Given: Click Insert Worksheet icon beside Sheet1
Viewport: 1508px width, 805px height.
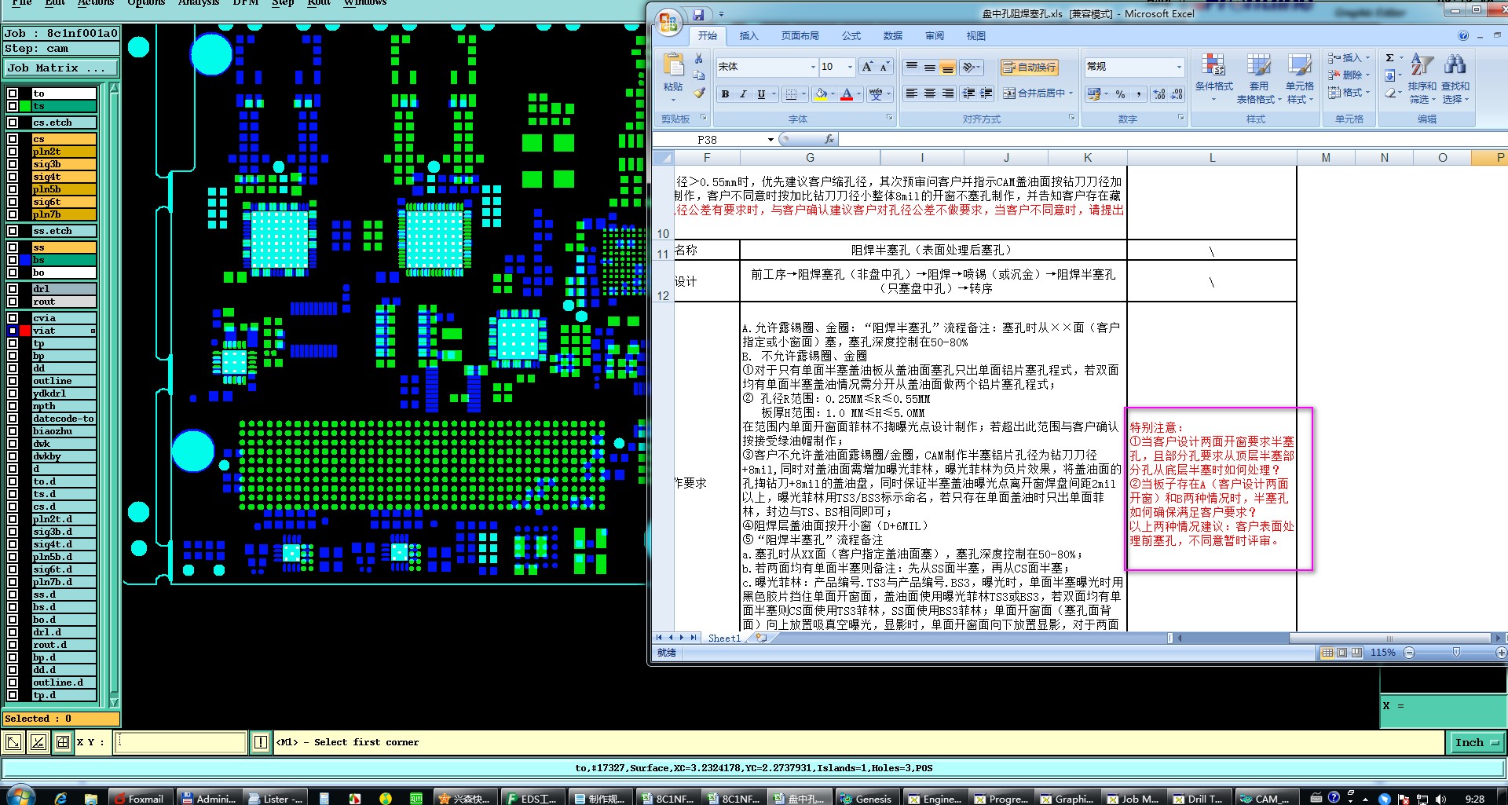Looking at the screenshot, I should point(761,638).
